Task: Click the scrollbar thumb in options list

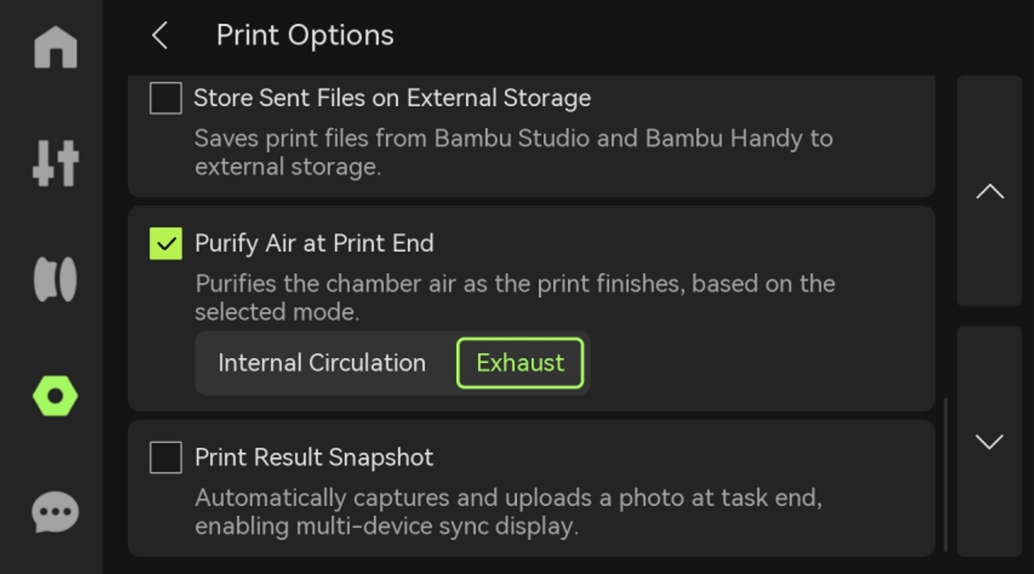Action: pyautogui.click(x=946, y=474)
